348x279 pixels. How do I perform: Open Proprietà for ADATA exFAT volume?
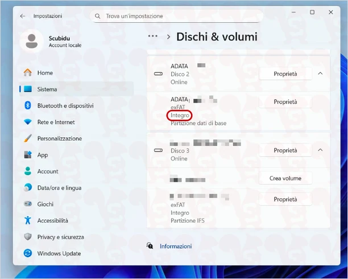pyautogui.click(x=285, y=101)
